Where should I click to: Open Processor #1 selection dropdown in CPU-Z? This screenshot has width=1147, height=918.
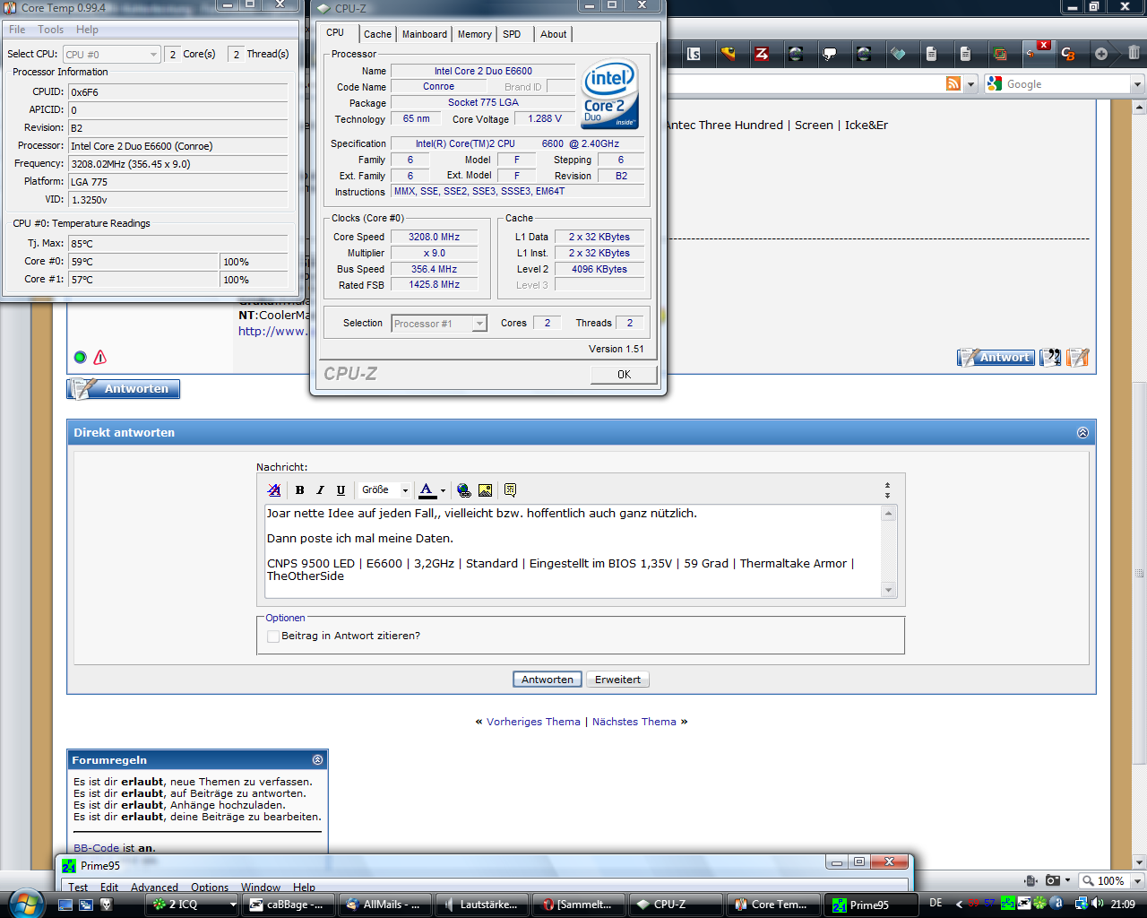(x=439, y=324)
